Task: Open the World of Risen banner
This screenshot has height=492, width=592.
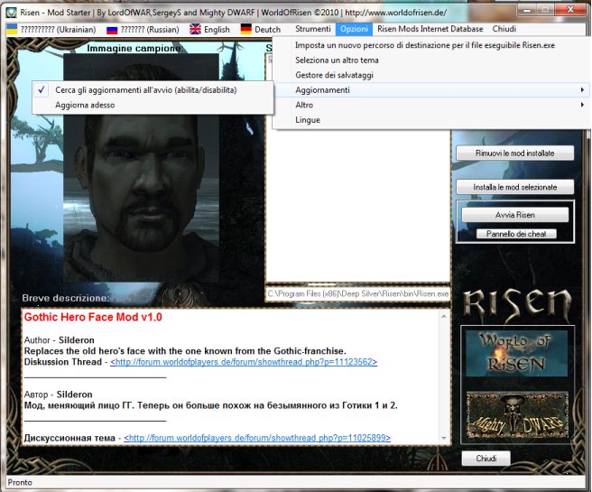Action: tap(516, 354)
